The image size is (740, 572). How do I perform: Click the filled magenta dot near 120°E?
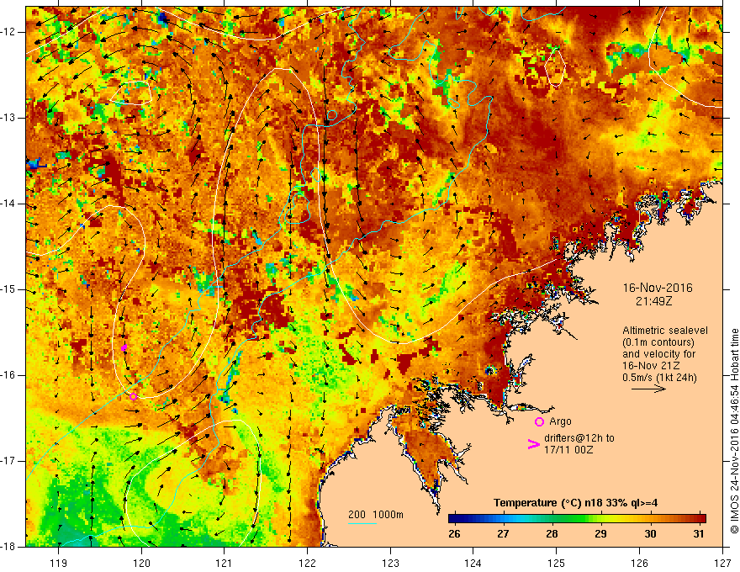pos(124,347)
